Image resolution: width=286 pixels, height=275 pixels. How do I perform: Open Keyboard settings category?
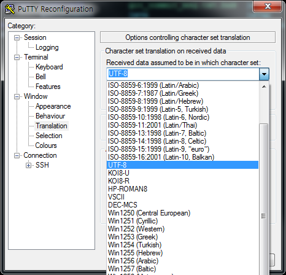[x=49, y=67]
